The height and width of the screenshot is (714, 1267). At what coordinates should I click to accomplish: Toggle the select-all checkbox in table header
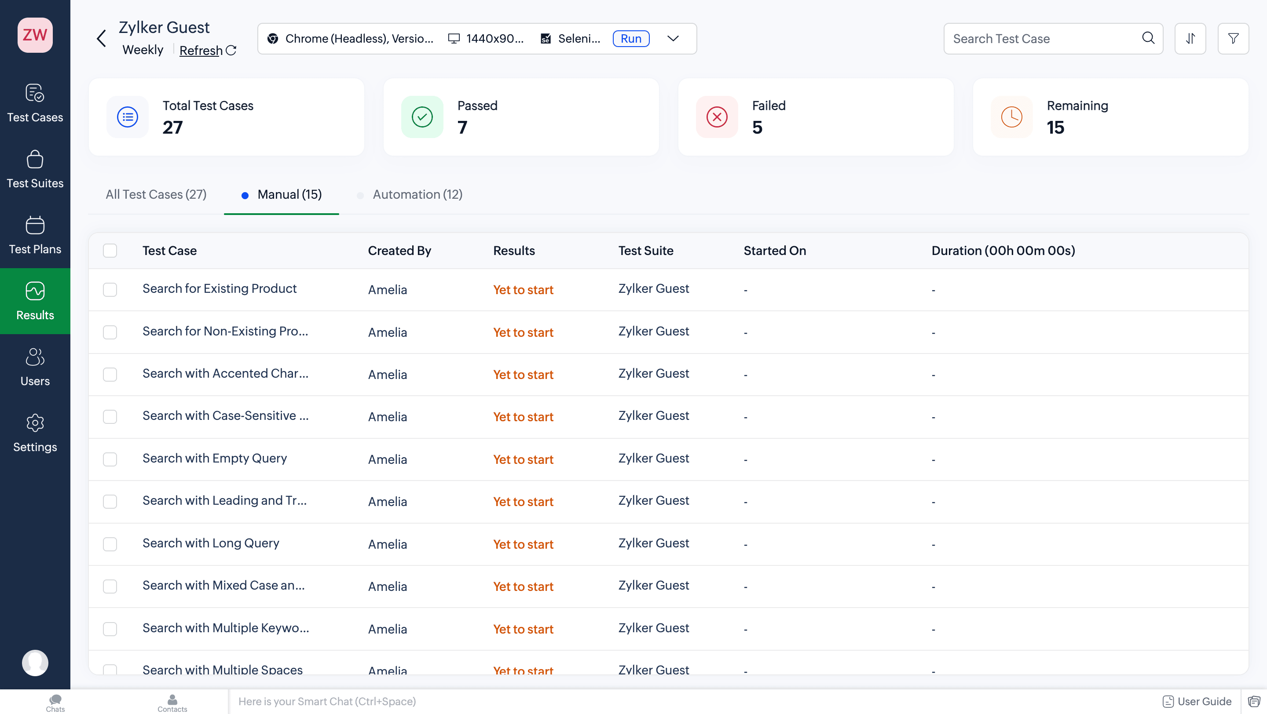[x=110, y=251]
